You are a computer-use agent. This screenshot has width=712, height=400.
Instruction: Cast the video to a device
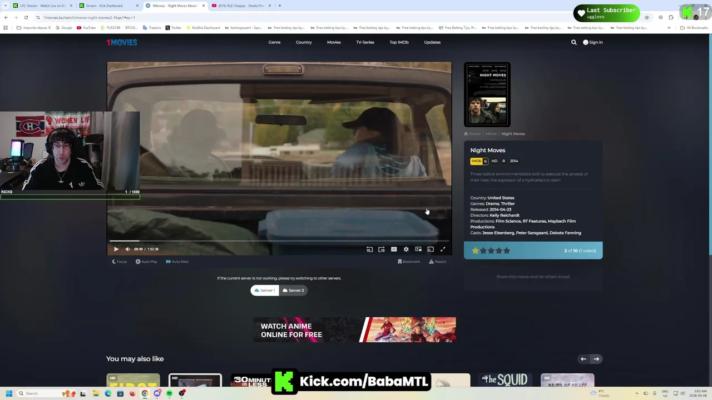pyautogui.click(x=431, y=249)
